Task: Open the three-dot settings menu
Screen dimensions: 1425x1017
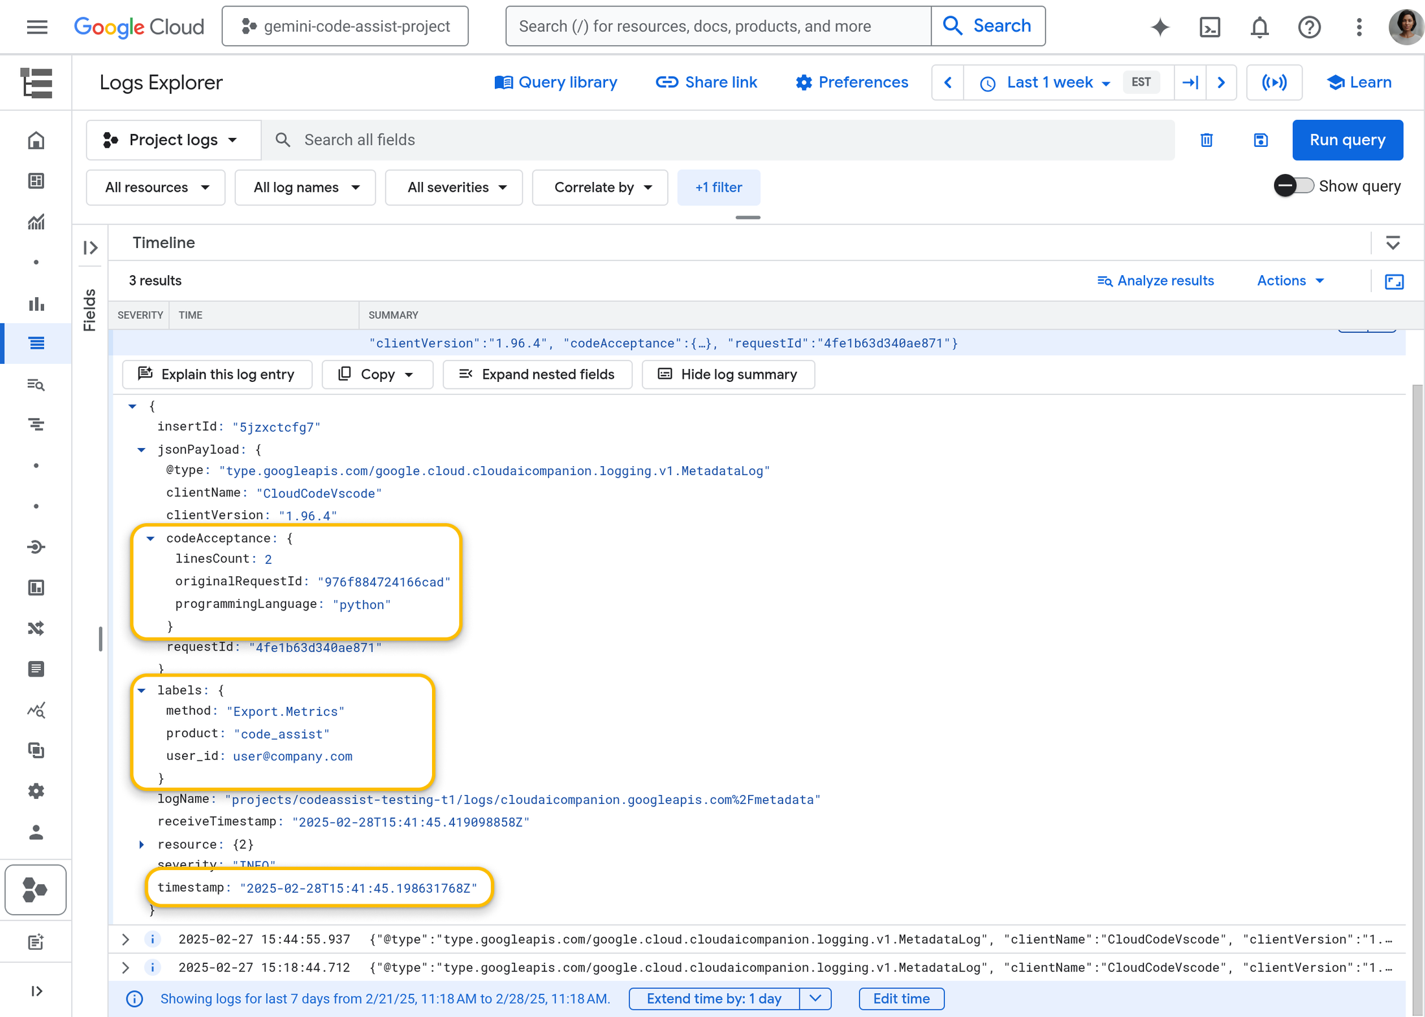Action: pyautogui.click(x=1359, y=27)
